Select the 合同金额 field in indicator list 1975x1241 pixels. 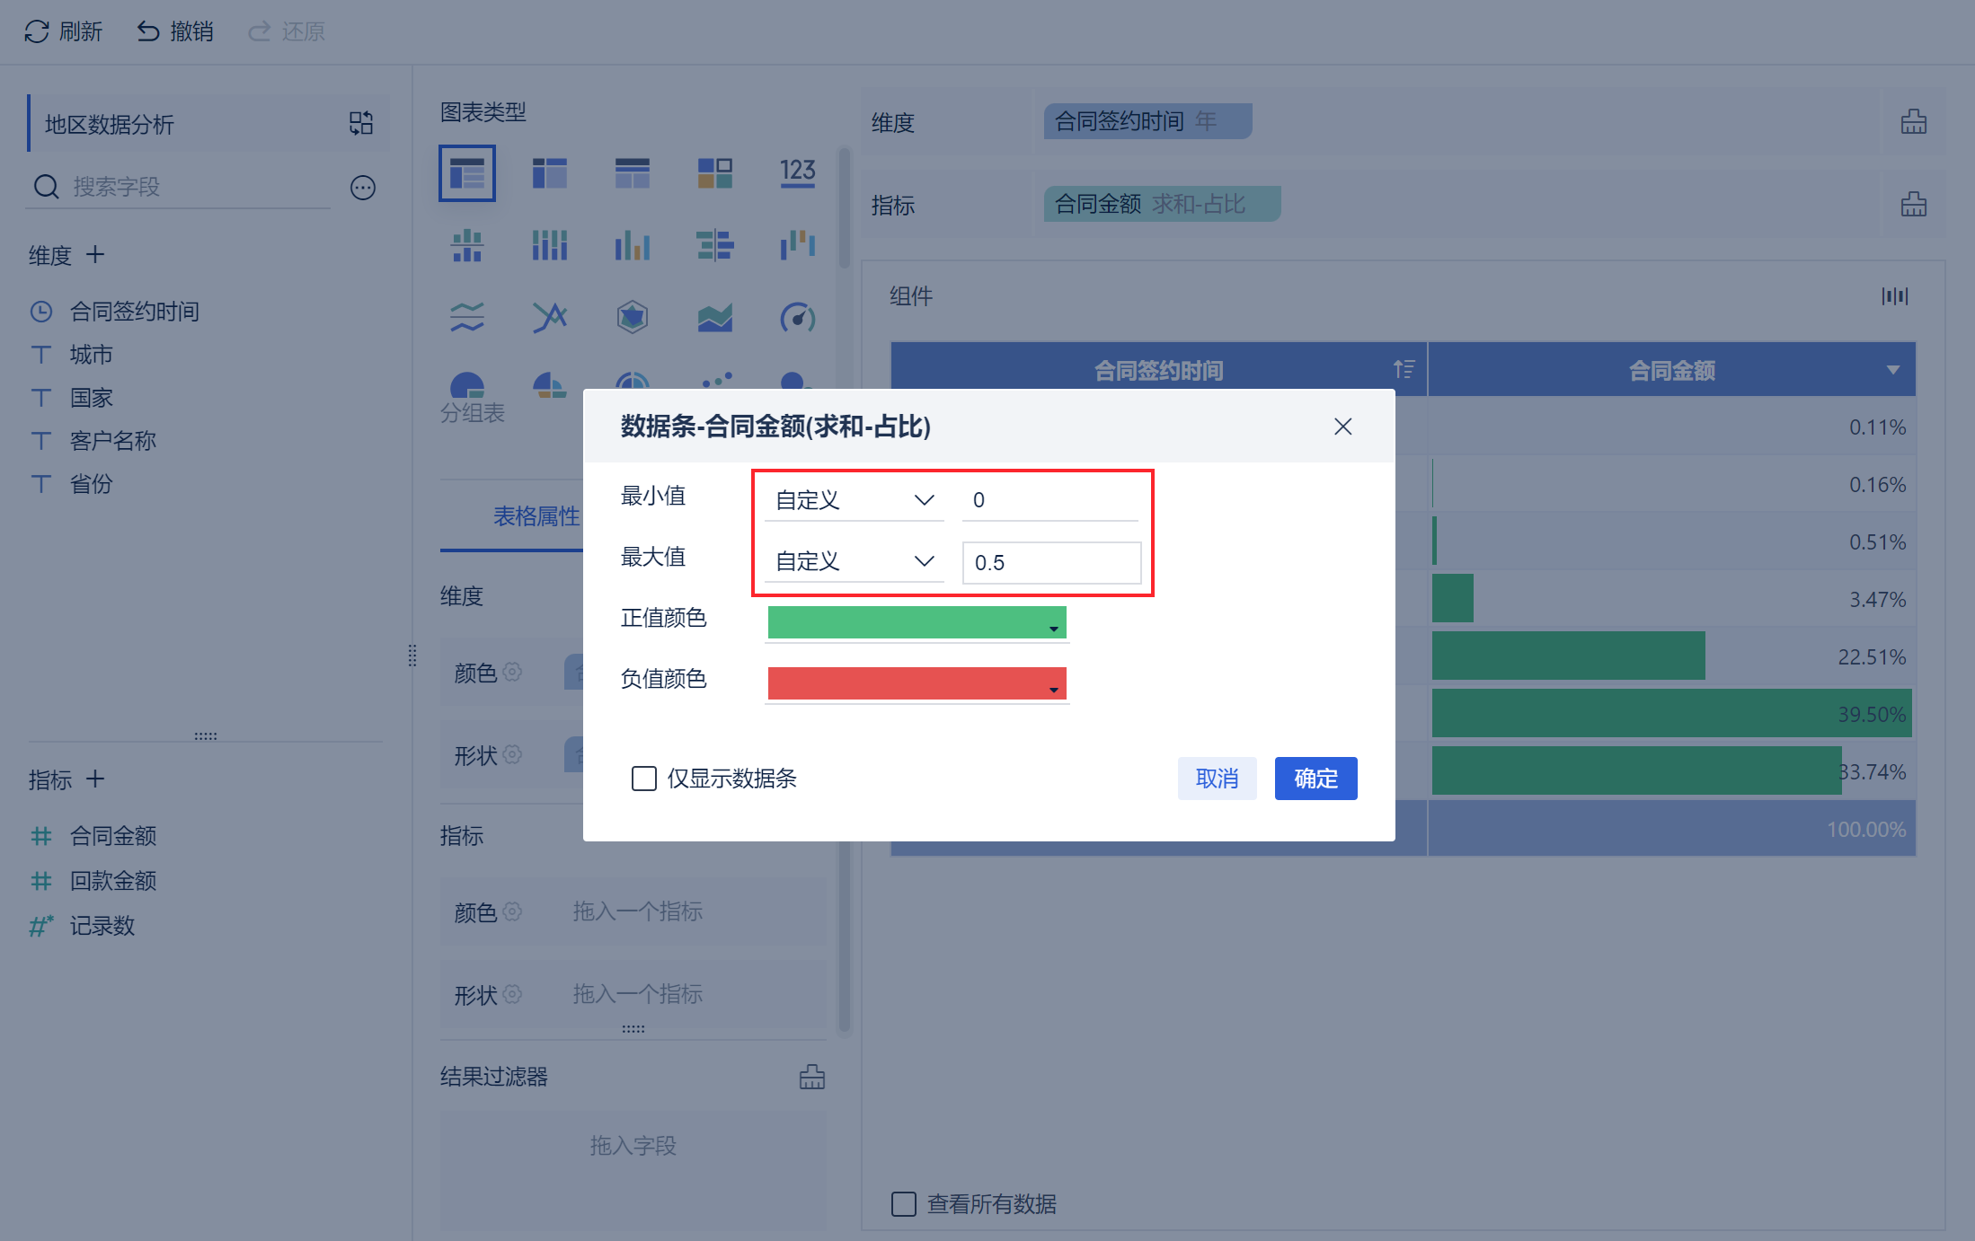coord(112,836)
